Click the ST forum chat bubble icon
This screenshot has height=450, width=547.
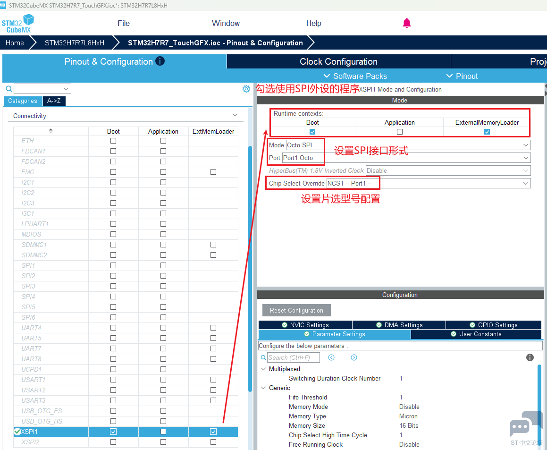pos(526,424)
